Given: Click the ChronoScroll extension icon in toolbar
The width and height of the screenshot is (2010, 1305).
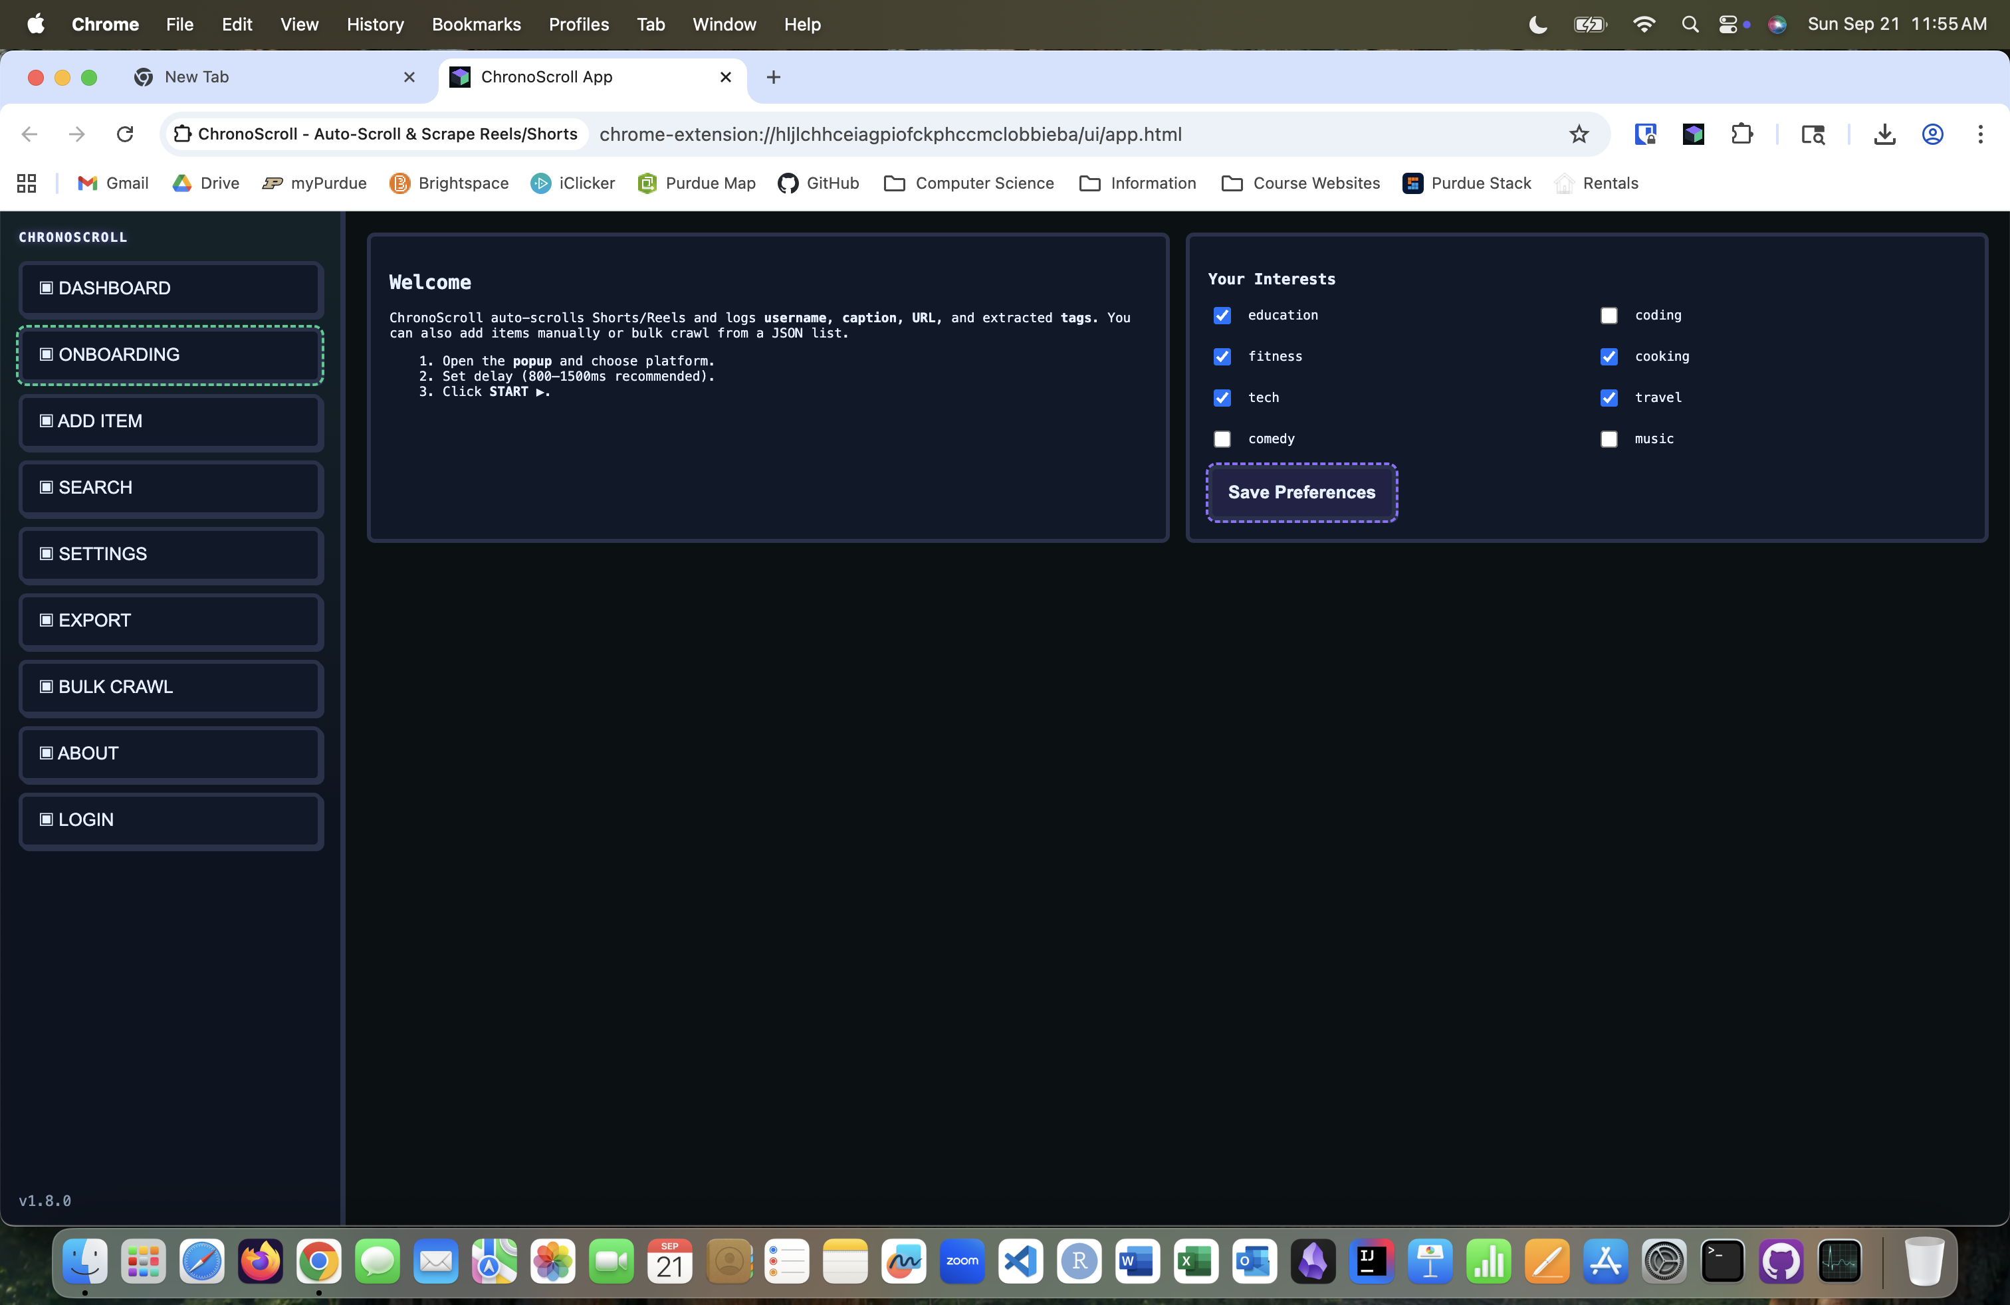Looking at the screenshot, I should 1694,134.
